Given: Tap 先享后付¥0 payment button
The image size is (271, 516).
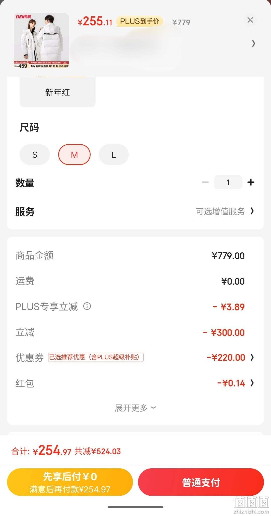Looking at the screenshot, I should point(70,482).
